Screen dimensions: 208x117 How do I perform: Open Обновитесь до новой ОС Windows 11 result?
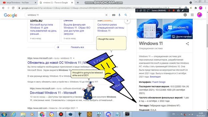57,63
